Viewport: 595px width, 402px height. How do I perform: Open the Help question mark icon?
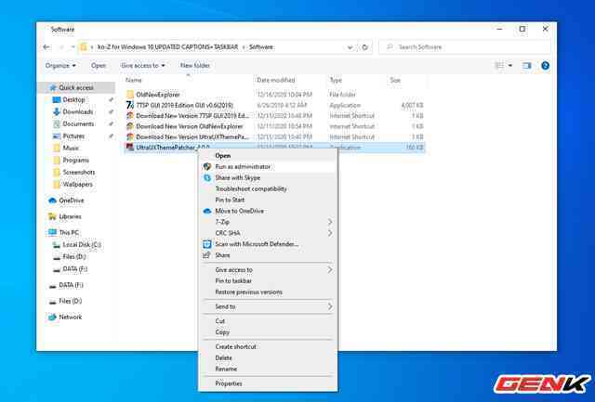tap(546, 66)
